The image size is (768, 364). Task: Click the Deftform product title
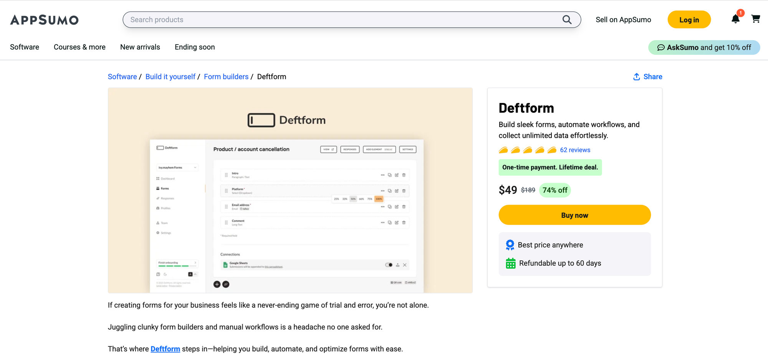coord(526,108)
